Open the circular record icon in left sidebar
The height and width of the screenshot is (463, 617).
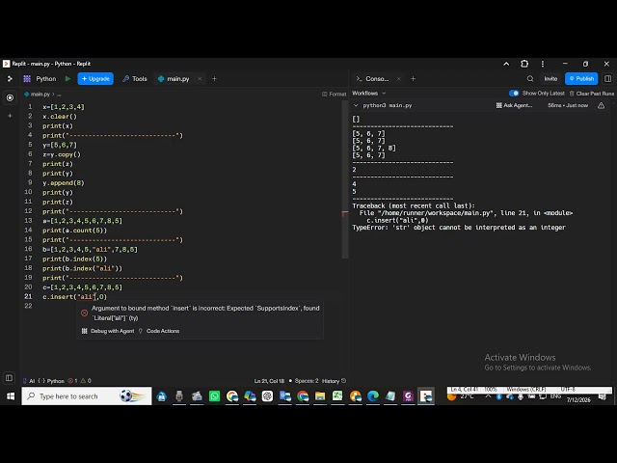[10, 97]
